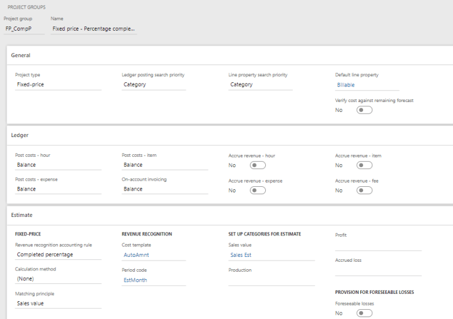This screenshot has width=453, height=319.
Task: Turn on Accrue revenue - expense switch
Action: (257, 191)
